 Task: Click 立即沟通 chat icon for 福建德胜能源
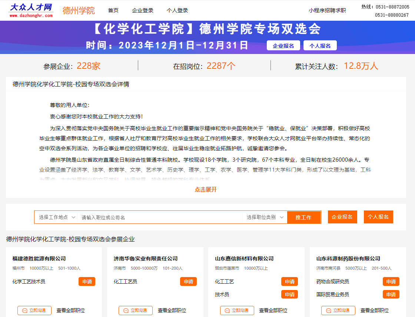(25, 311)
